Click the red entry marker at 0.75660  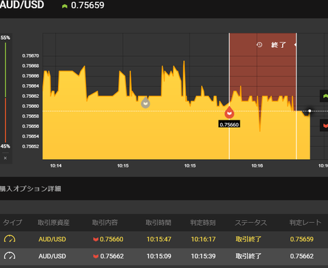230,113
